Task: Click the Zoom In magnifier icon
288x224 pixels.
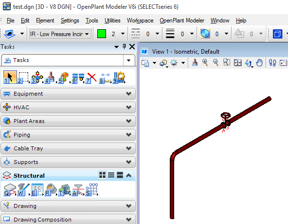Action: pyautogui.click(x=205, y=63)
